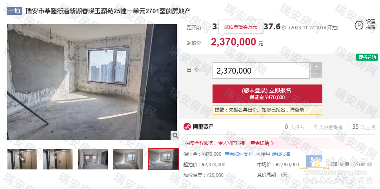The height and width of the screenshot is (189, 380).
Task: Click the 赊钱报名 link
Action: click(281, 154)
